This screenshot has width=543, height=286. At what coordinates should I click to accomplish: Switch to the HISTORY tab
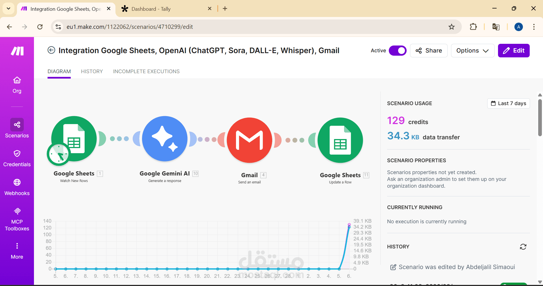(x=92, y=71)
